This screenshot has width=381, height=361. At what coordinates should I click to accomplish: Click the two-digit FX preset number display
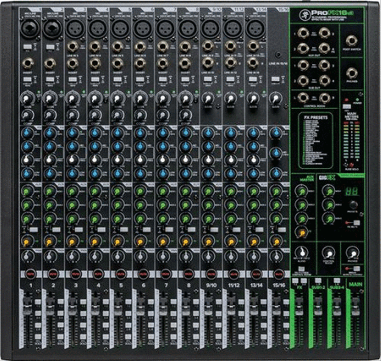coord(352,191)
